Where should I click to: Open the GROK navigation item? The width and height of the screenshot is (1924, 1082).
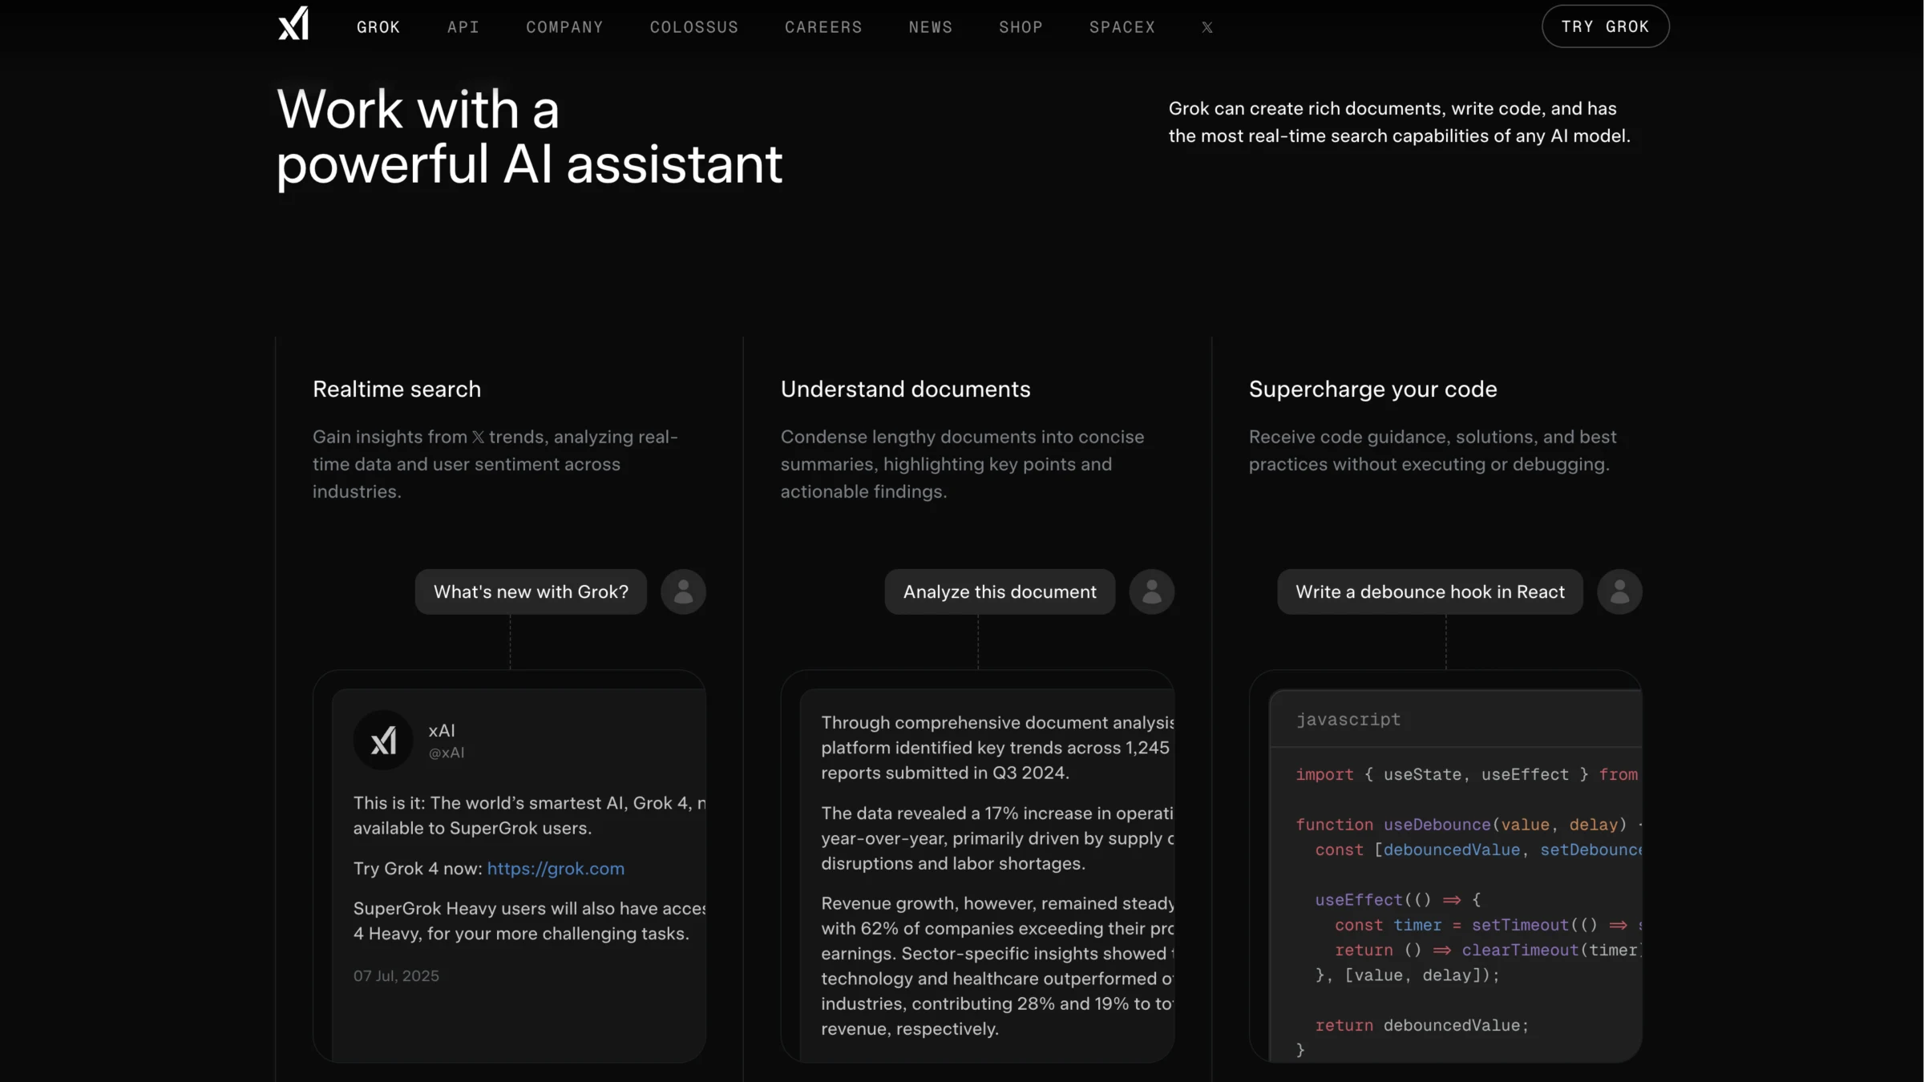(x=378, y=27)
